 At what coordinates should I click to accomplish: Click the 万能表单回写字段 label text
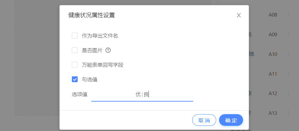click(x=103, y=65)
